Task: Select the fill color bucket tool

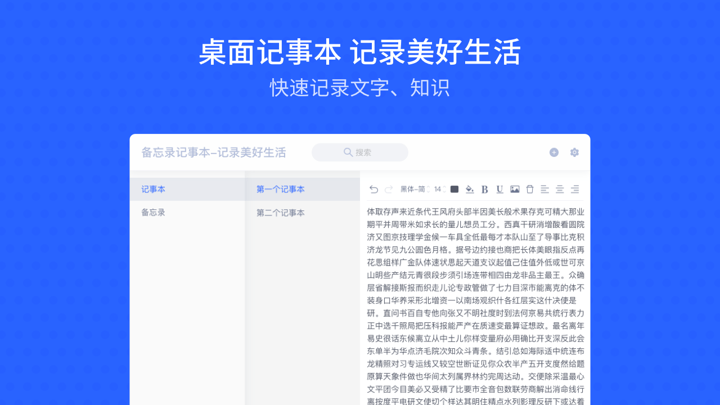Action: coord(470,190)
